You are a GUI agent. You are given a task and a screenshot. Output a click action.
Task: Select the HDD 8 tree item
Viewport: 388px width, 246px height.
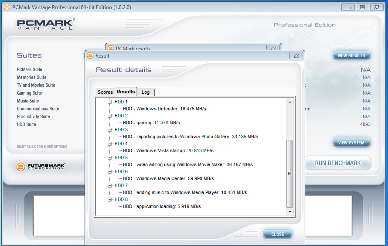[x=121, y=199]
